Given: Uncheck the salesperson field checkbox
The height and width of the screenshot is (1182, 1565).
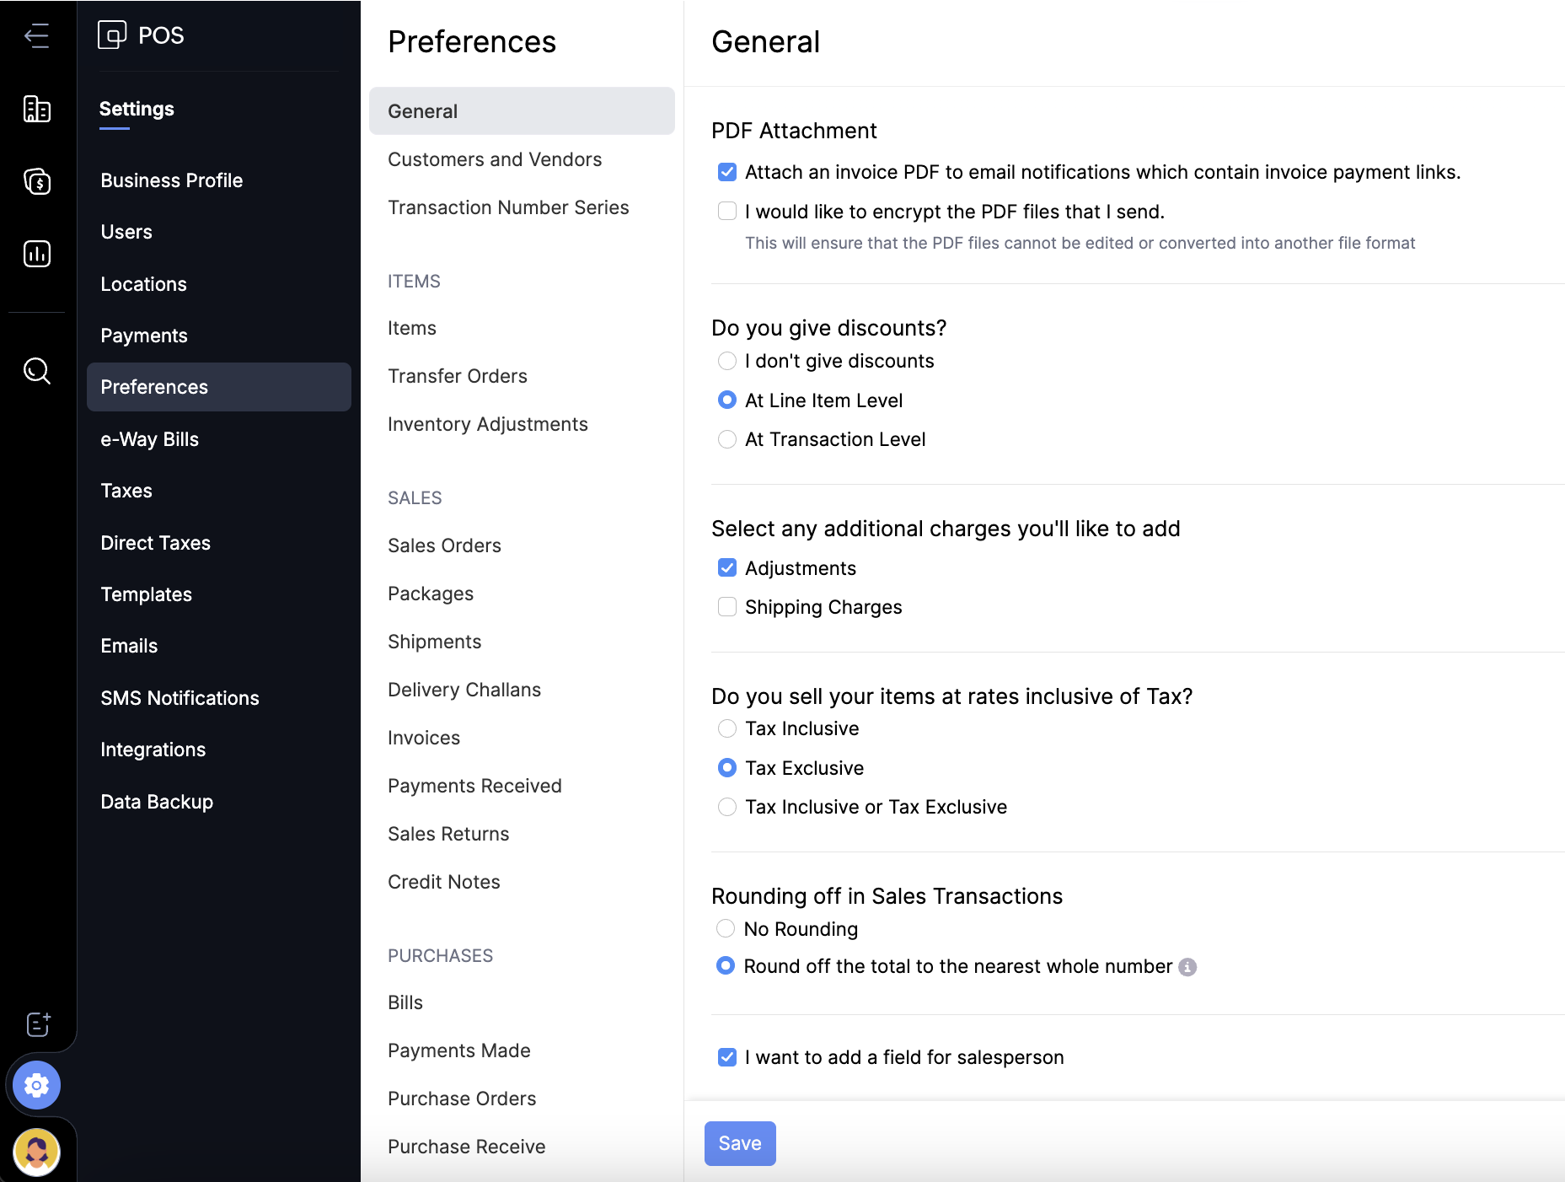Looking at the screenshot, I should [x=726, y=1057].
